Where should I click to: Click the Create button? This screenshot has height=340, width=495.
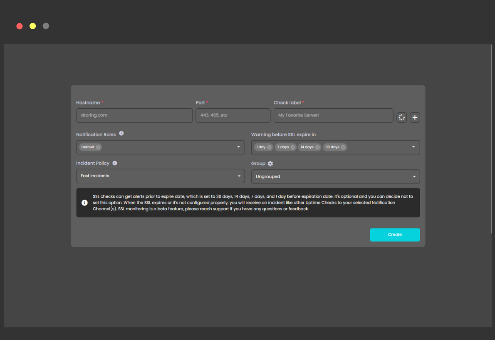[x=395, y=235]
